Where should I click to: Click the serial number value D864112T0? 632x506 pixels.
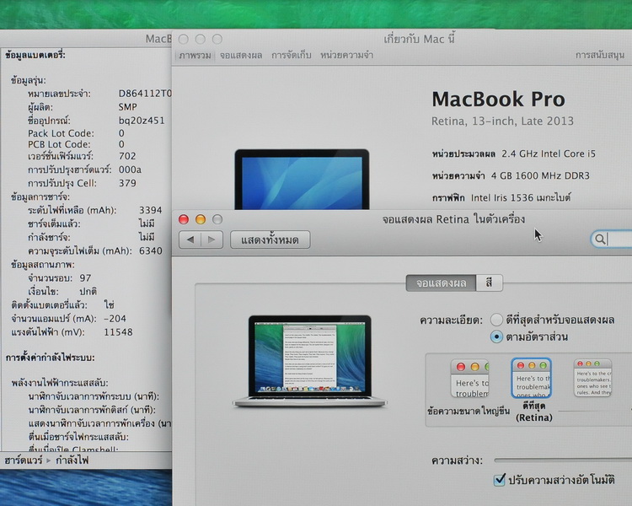click(x=145, y=94)
